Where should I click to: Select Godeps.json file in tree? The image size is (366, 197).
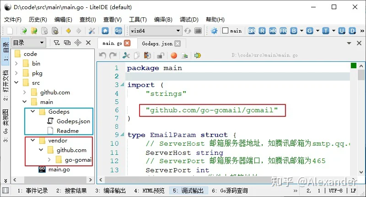[x=73, y=121]
